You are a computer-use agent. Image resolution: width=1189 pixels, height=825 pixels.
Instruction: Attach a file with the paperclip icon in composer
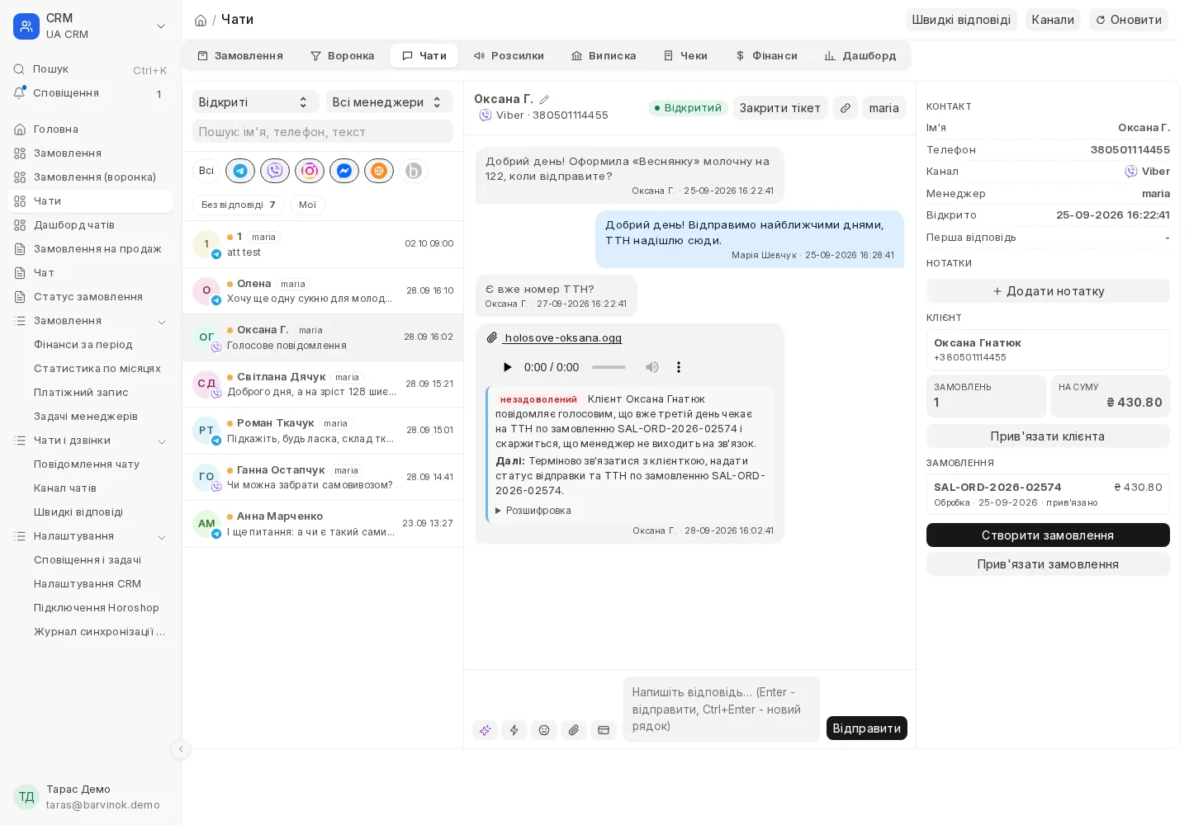tap(574, 730)
